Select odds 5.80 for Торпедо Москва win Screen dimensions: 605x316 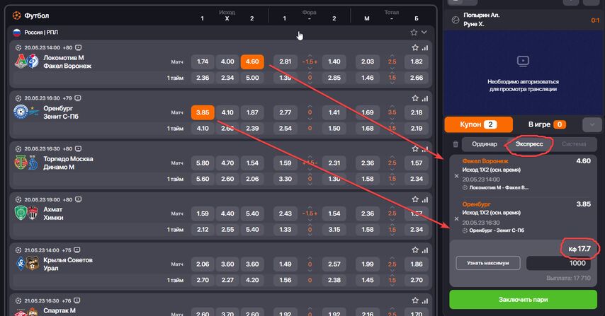click(203, 163)
